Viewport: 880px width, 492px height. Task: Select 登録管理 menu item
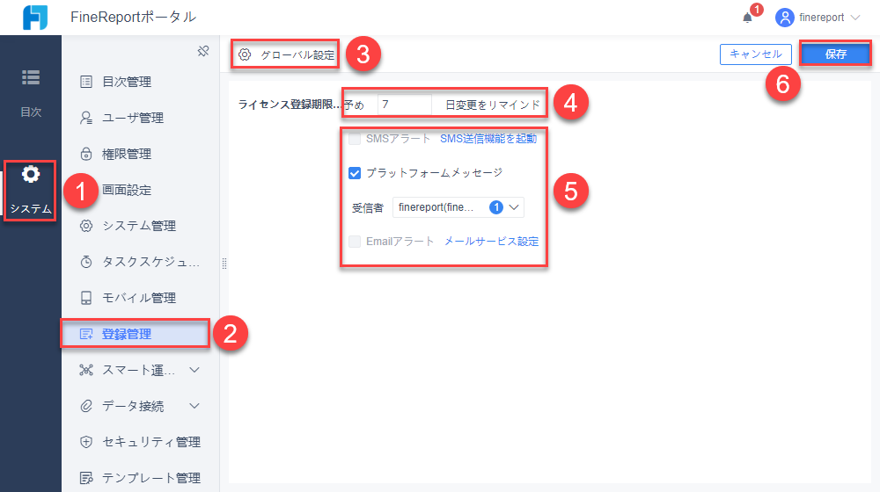pos(140,334)
